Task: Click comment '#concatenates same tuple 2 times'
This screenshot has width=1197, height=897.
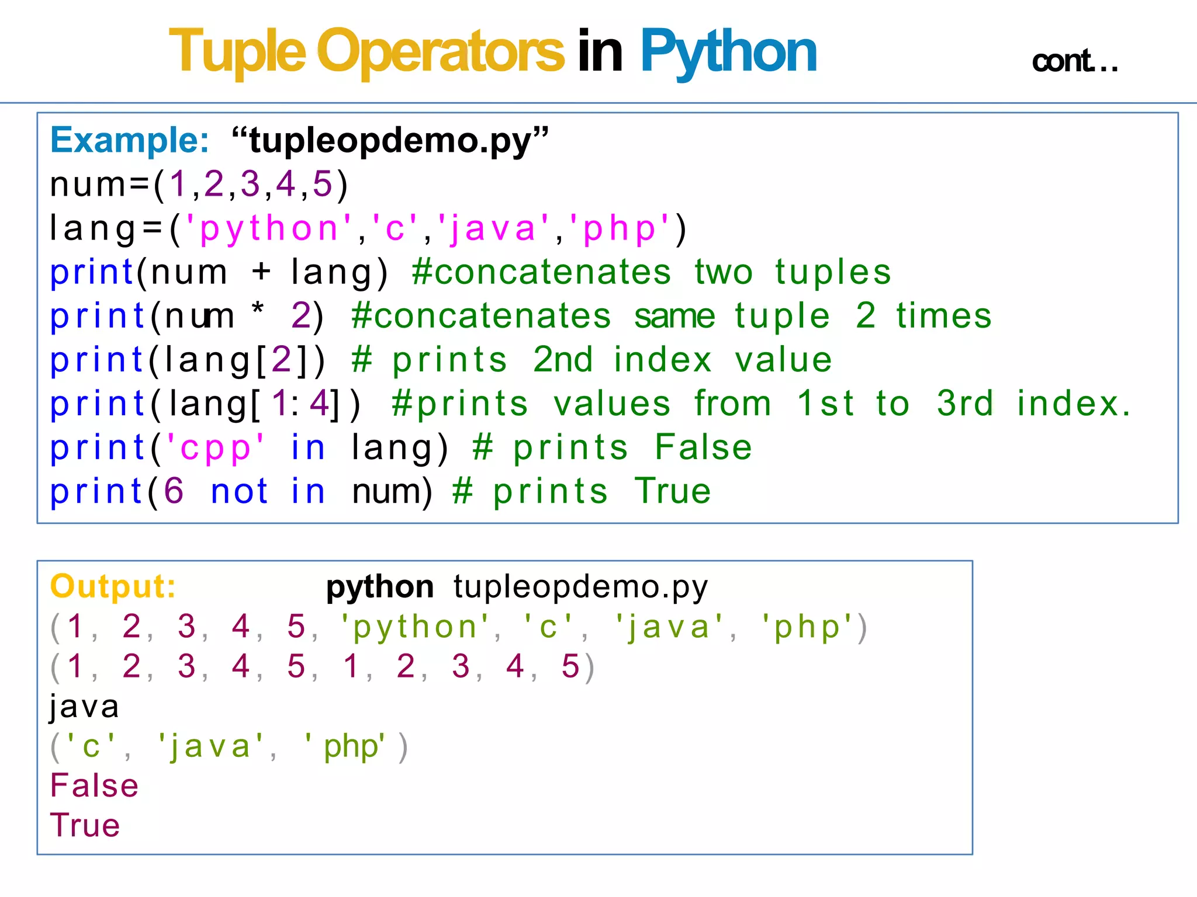Action: tap(672, 316)
